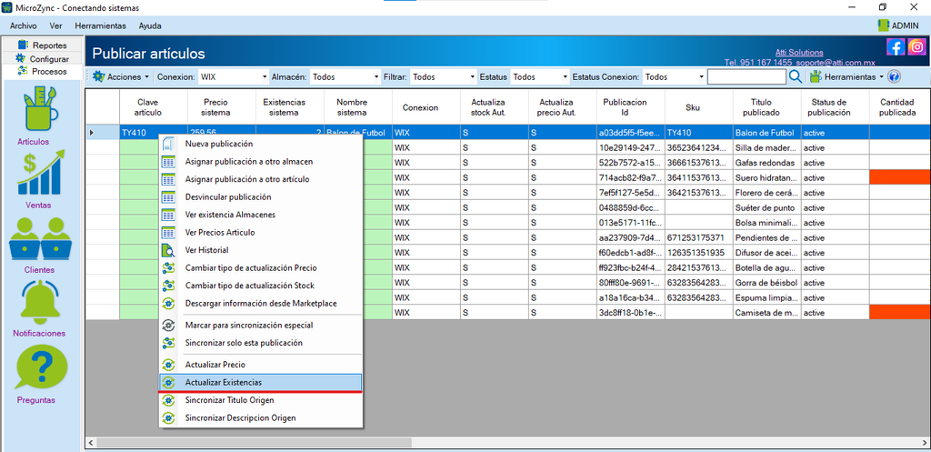Select the Publicacion Id cell 0488859d-6cc
Screen dimensions: 931x452
pos(631,208)
